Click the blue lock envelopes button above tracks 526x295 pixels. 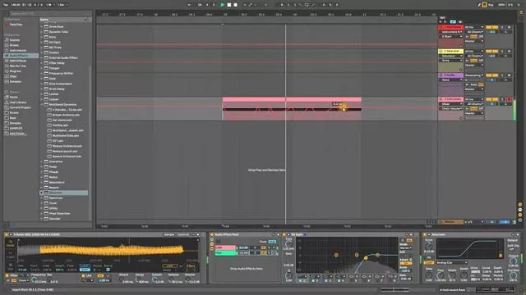[x=453, y=21]
